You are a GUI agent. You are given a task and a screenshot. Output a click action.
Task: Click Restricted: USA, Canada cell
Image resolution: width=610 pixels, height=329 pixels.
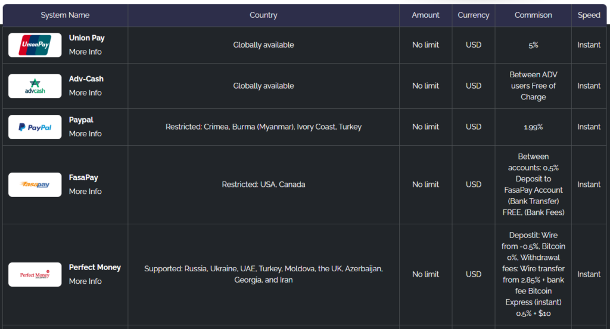click(263, 184)
